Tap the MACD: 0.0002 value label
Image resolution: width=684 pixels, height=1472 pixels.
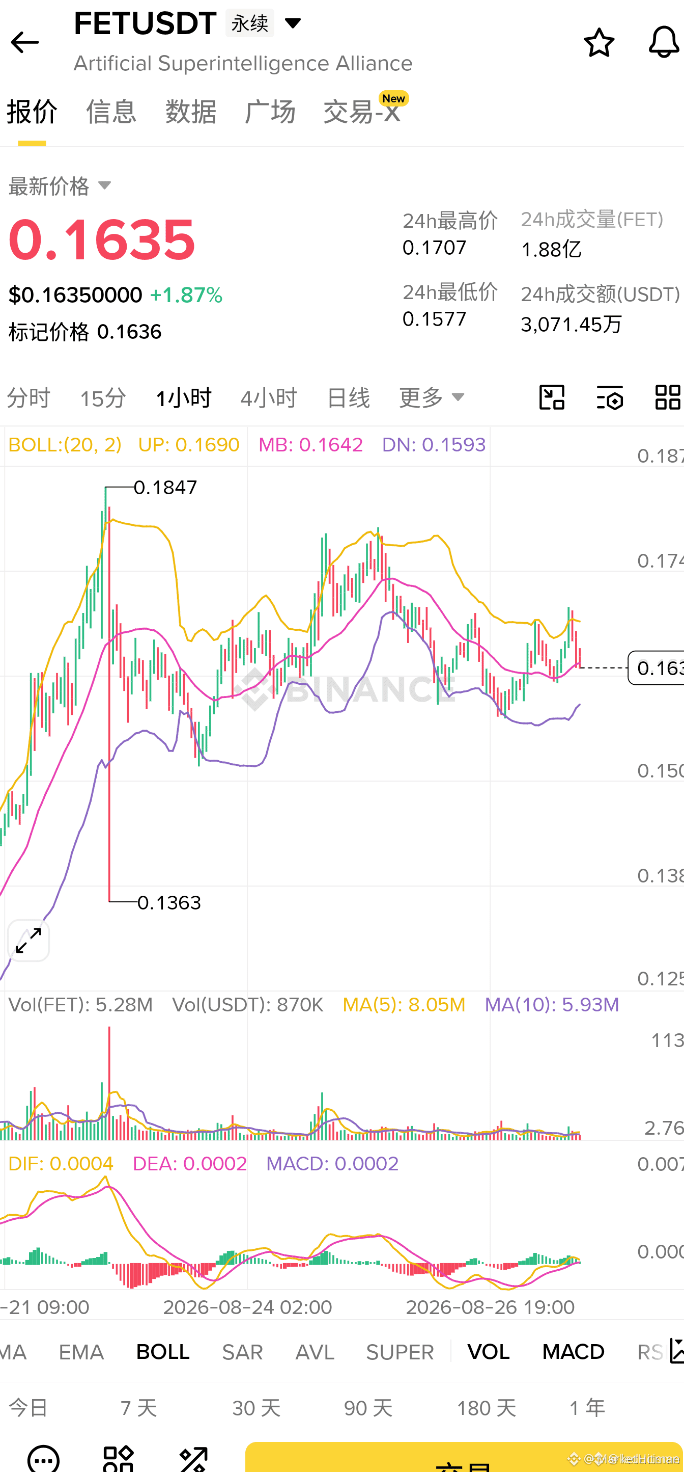332,1163
